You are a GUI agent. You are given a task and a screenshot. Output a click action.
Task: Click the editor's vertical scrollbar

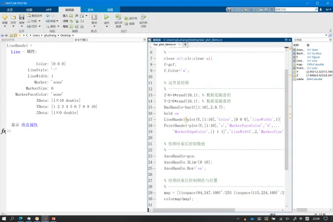click(x=286, y=128)
